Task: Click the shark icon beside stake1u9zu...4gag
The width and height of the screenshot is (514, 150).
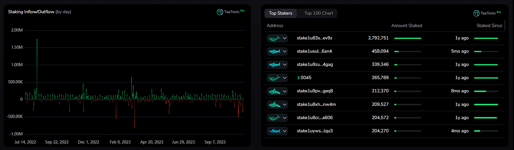Action: click(x=274, y=65)
